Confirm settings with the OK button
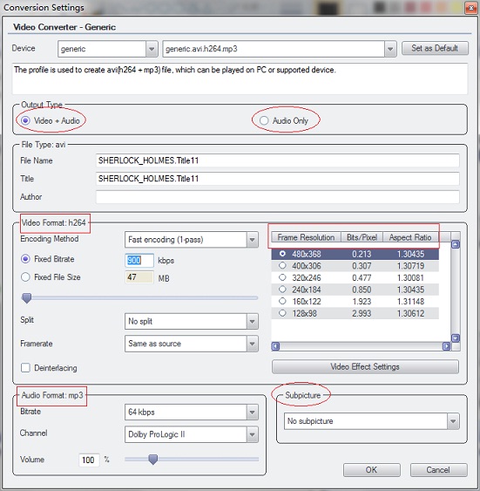The height and width of the screenshot is (491, 480). tap(371, 470)
